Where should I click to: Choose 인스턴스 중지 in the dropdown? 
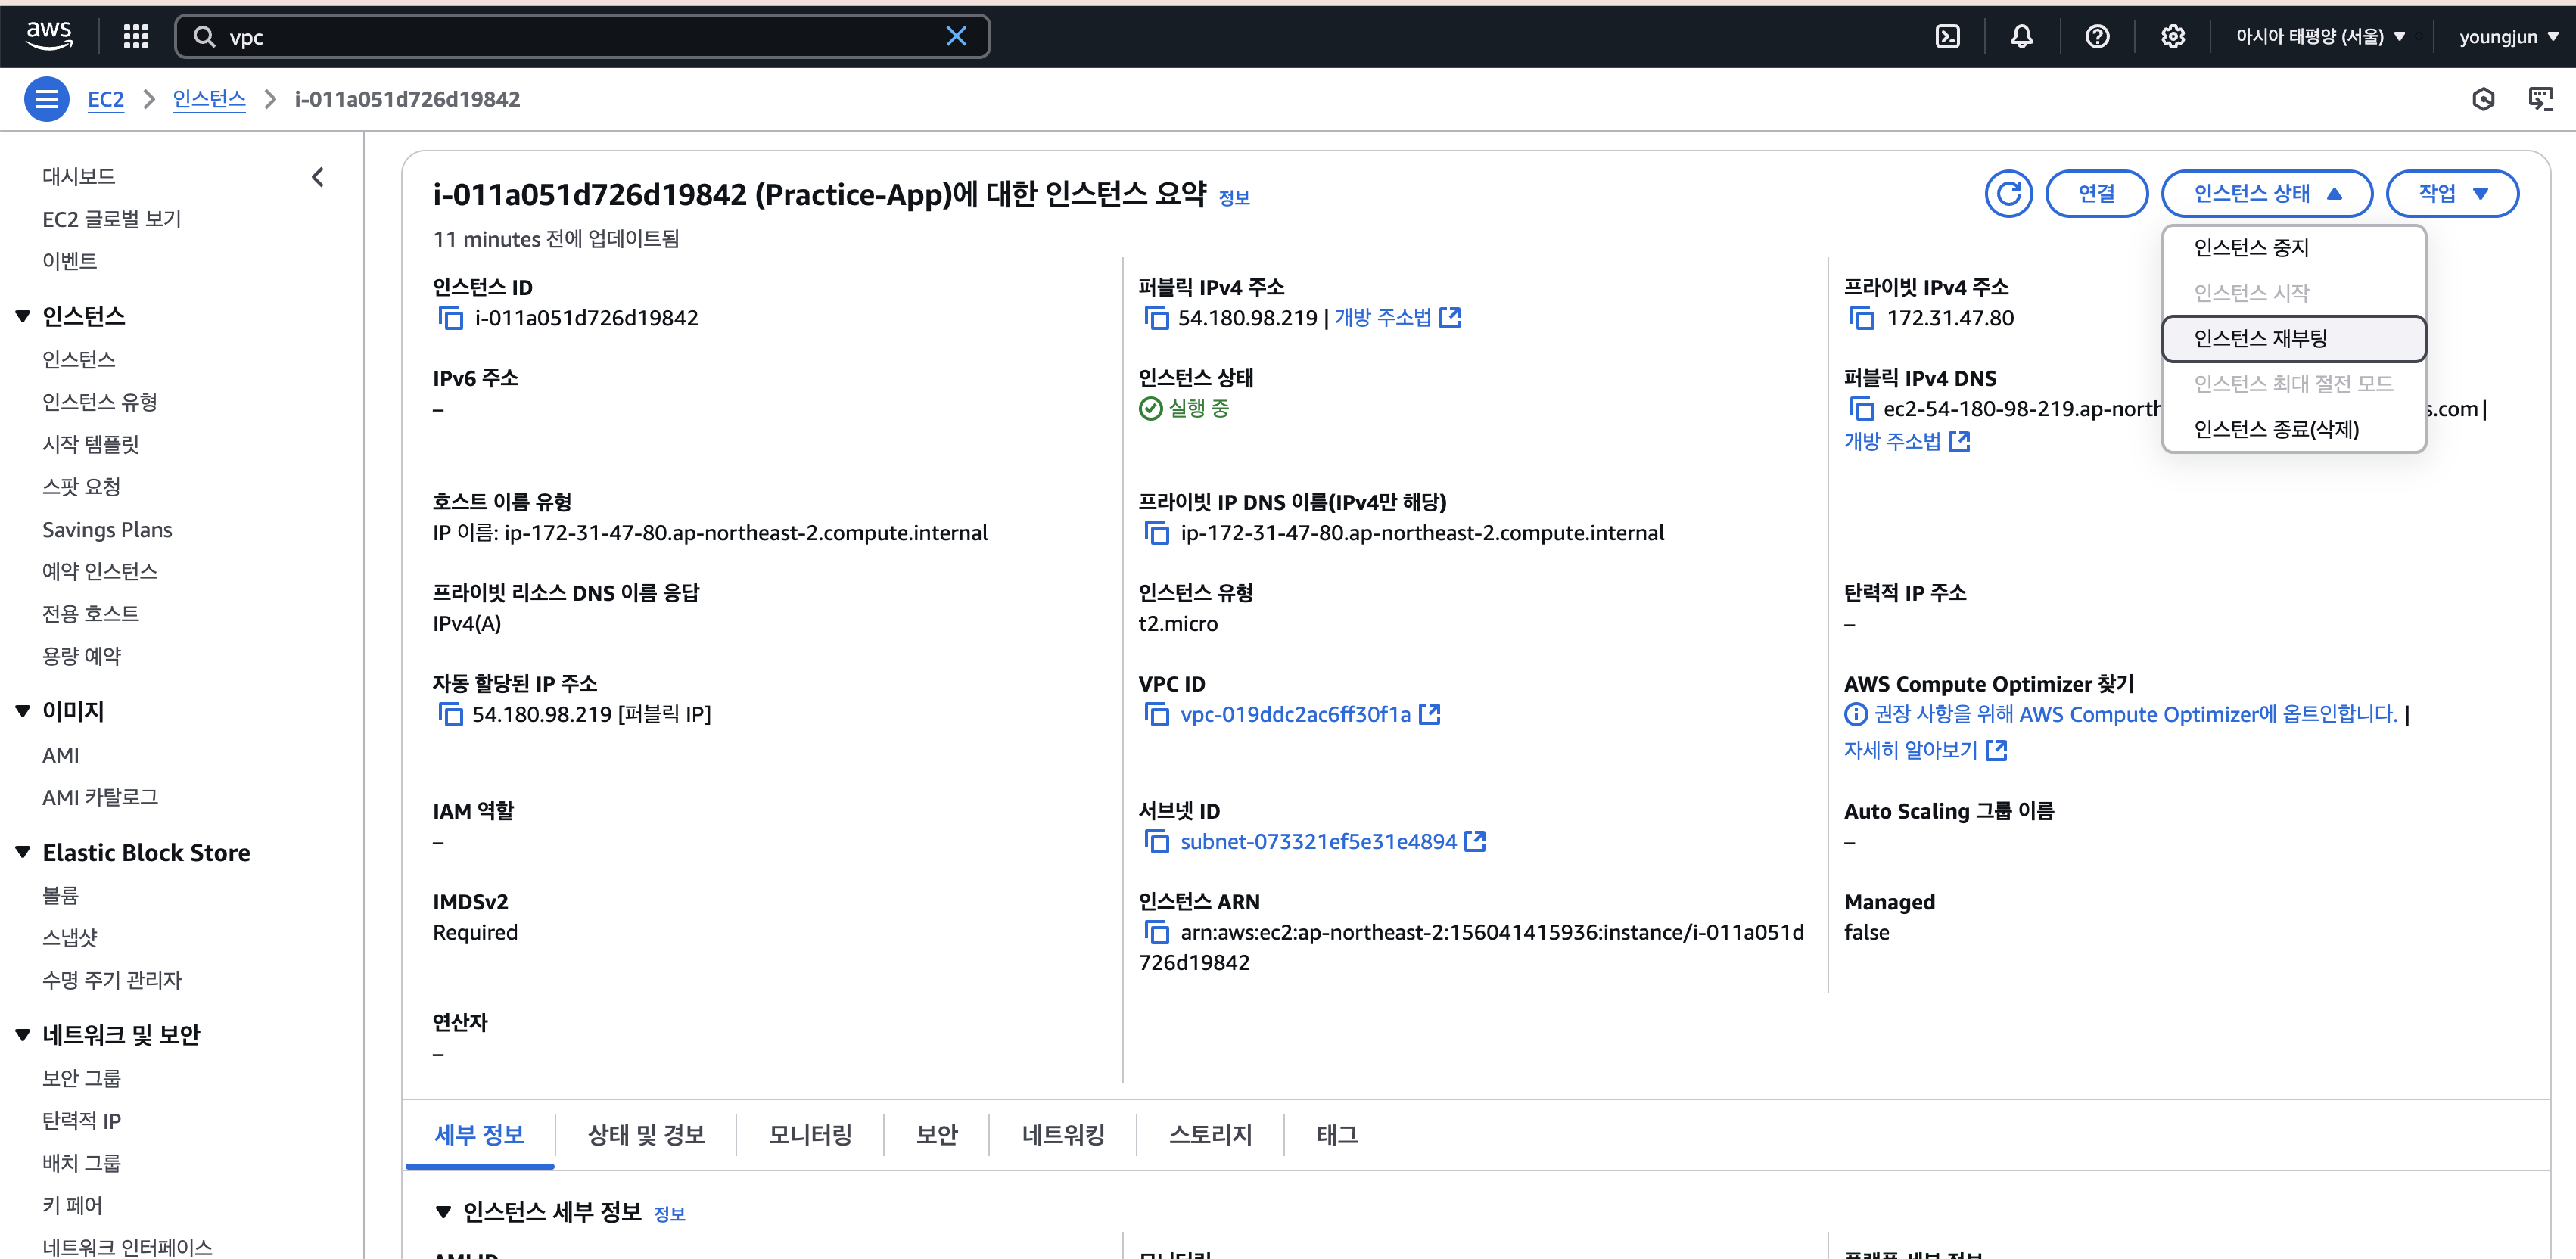pos(2250,247)
